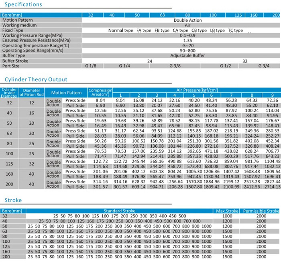Click the '176.67' value in the 50 row

click(273, 121)
